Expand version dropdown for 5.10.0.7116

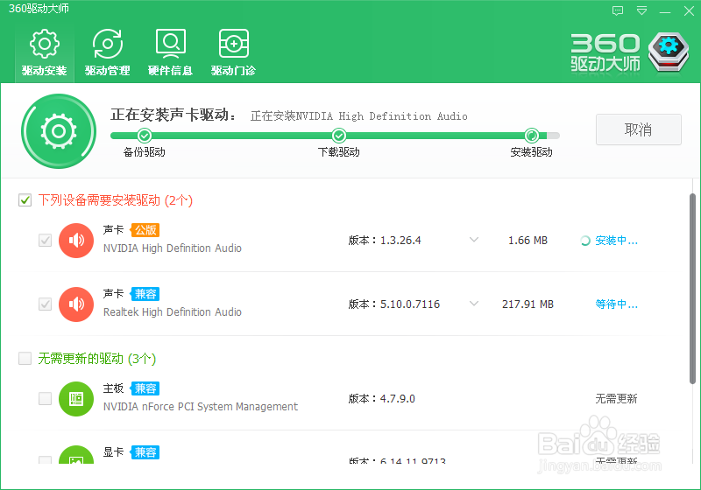[x=474, y=304]
